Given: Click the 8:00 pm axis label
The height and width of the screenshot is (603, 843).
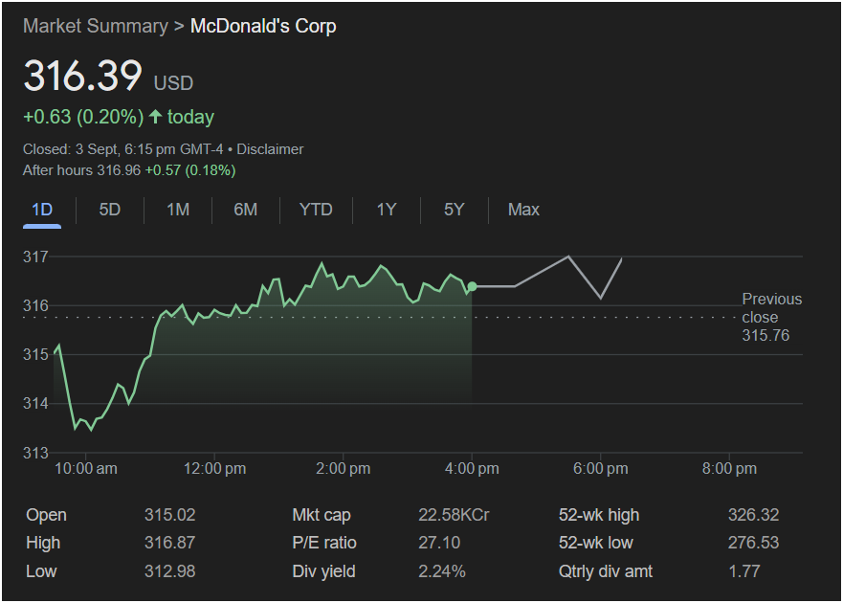Looking at the screenshot, I should 729,469.
